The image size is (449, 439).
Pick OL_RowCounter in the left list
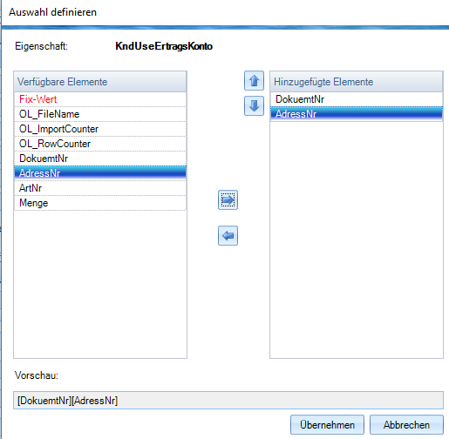[x=100, y=144]
